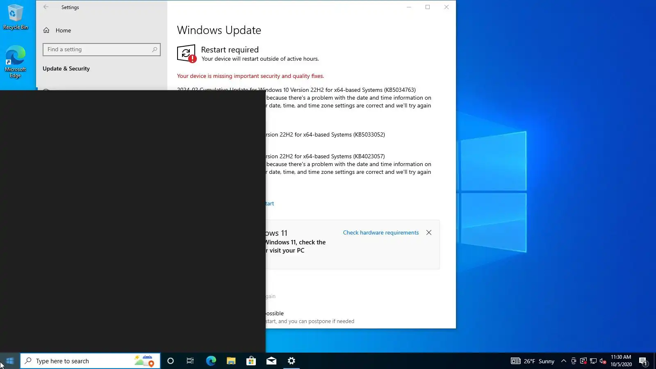Screen dimensions: 656x369
Task: Open the Action Center notifications icon
Action: point(643,361)
